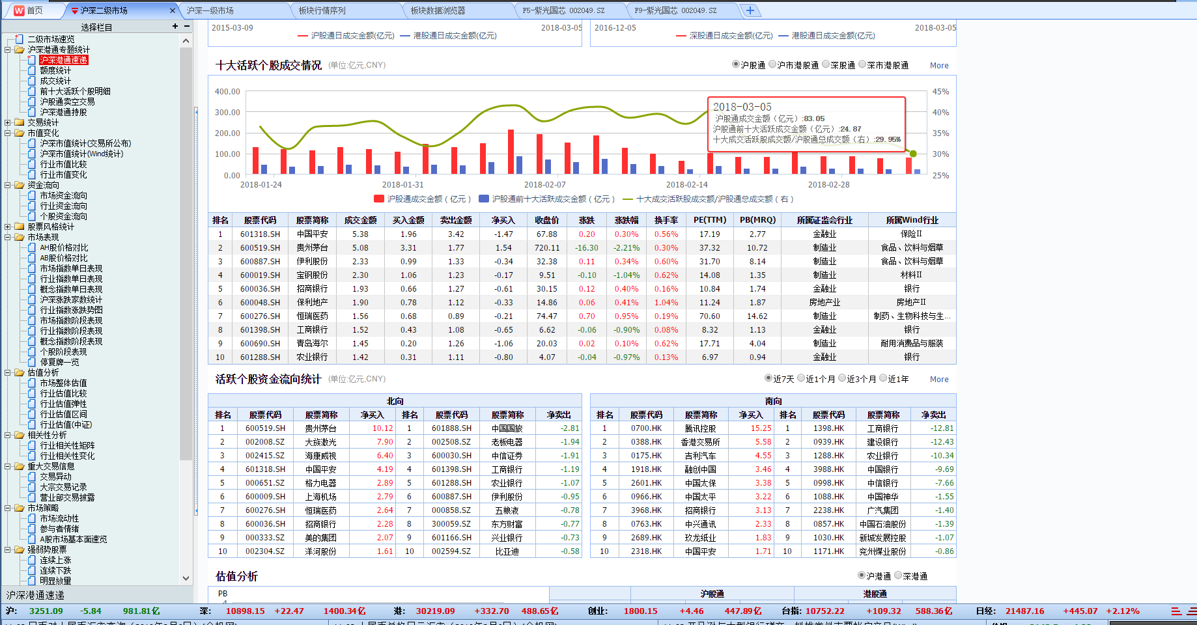Sort by the PE(TTM) column header

click(710, 220)
